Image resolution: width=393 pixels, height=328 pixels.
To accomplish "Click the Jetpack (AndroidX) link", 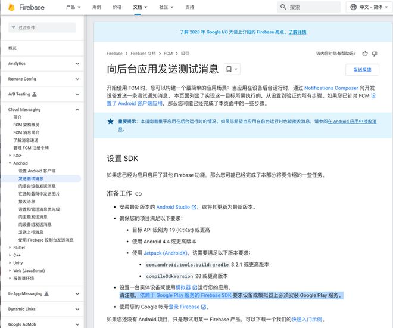I will point(166,253).
